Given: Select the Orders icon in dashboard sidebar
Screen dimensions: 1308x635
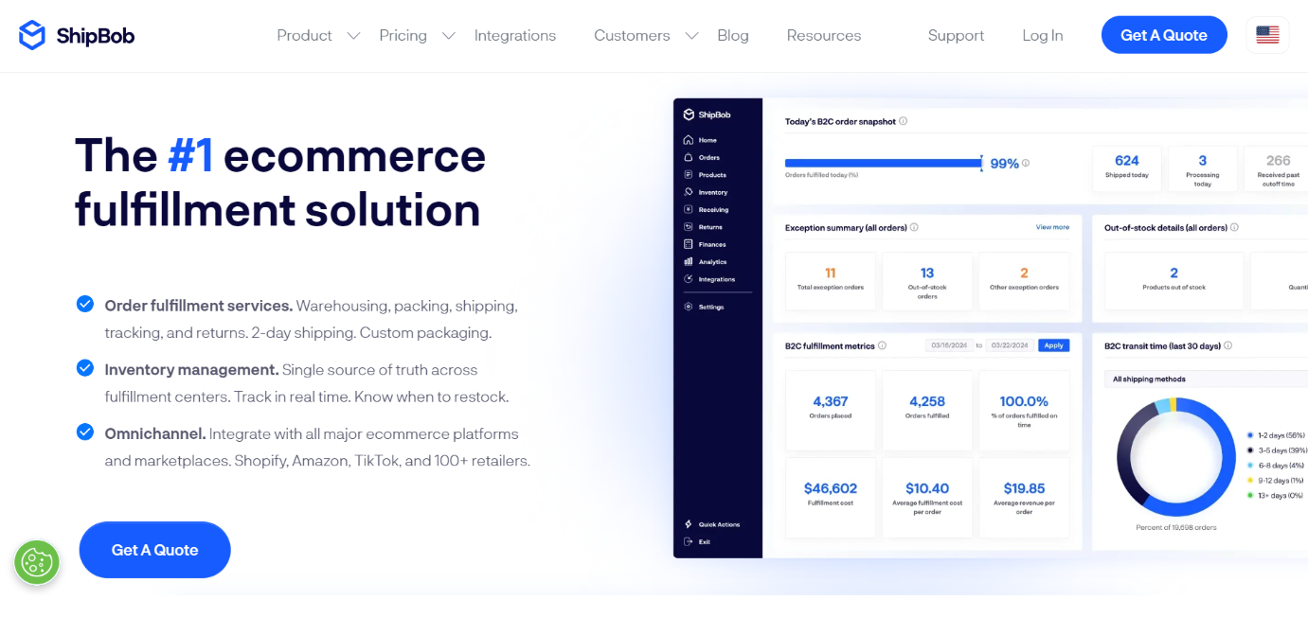Looking at the screenshot, I should (x=689, y=157).
